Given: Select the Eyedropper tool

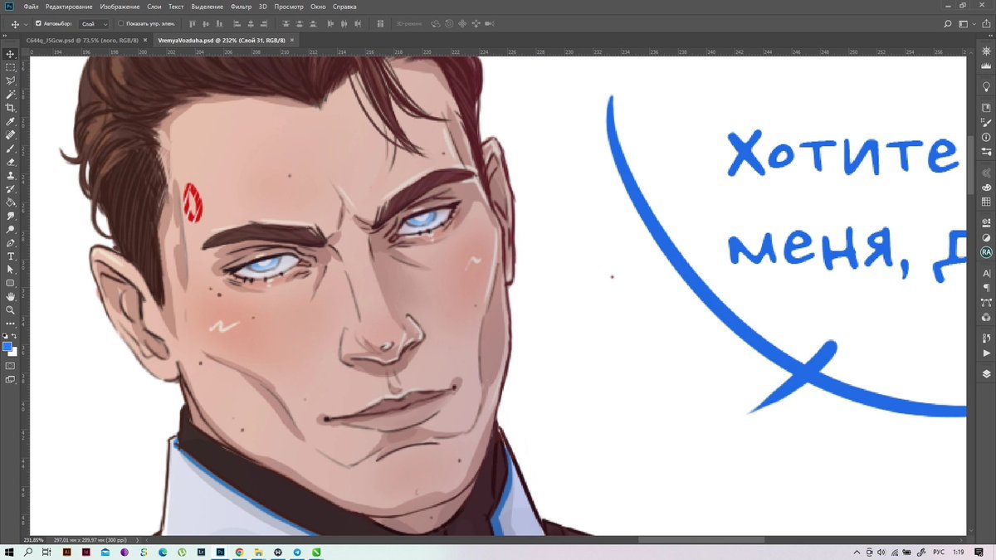Looking at the screenshot, I should click(11, 121).
